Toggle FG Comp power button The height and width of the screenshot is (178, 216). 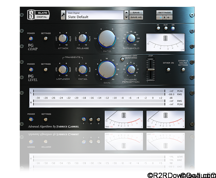click(31, 39)
